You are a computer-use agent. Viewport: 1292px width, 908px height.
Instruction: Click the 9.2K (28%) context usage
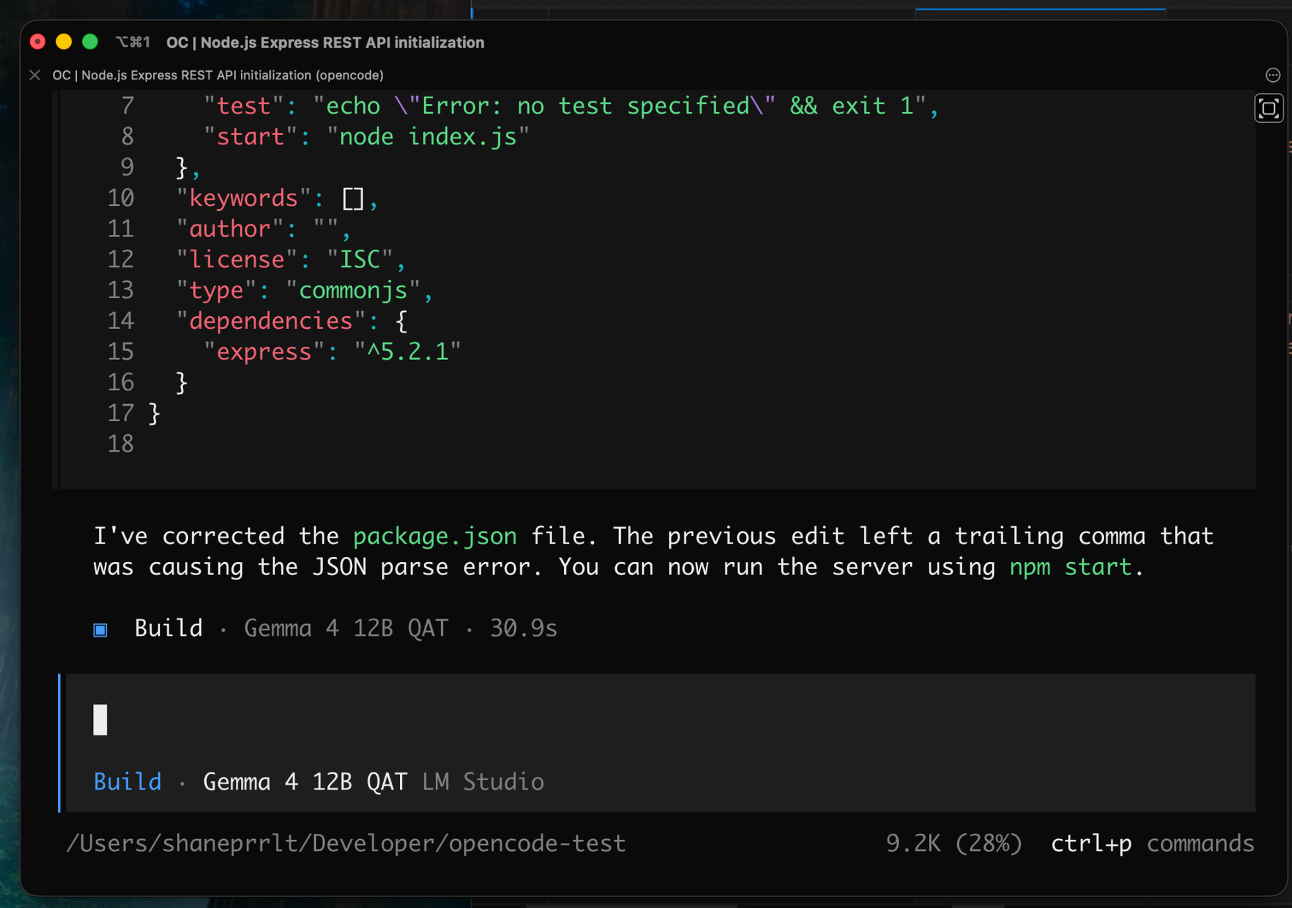953,843
